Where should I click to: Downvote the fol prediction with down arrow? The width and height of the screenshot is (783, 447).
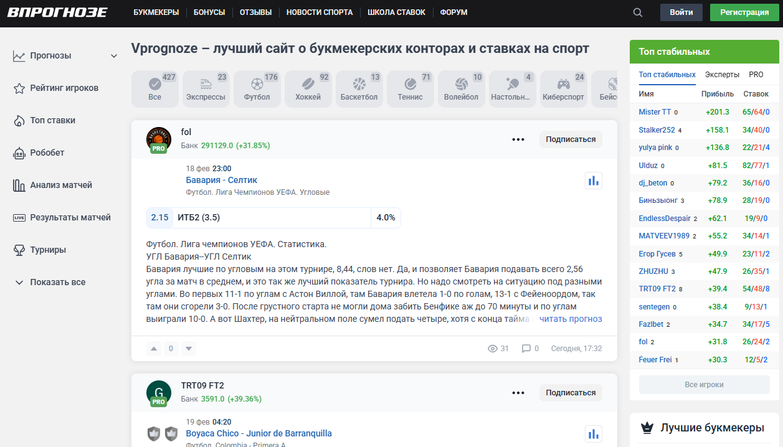(188, 349)
